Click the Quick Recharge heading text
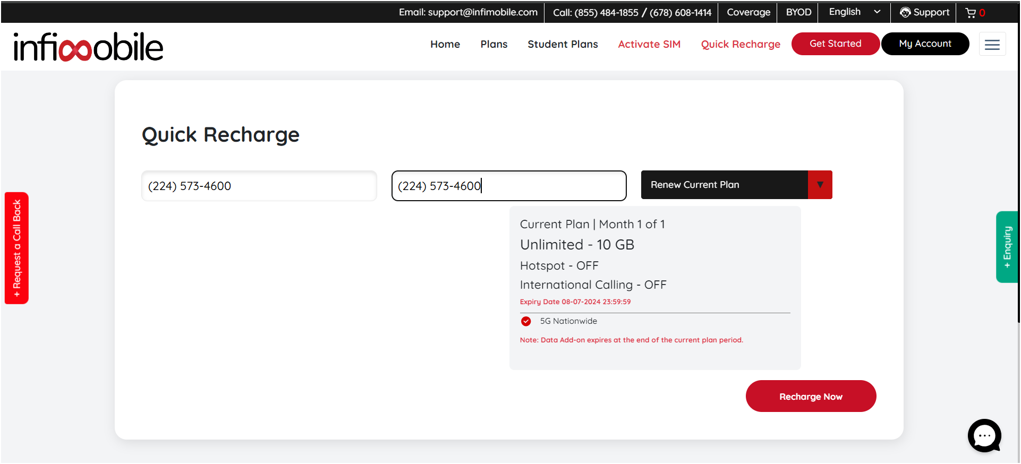The height and width of the screenshot is (464, 1021). pyautogui.click(x=220, y=135)
